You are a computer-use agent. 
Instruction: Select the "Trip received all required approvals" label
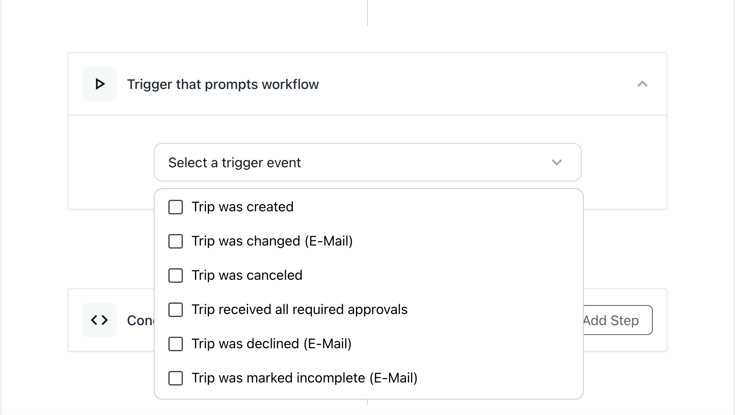coord(299,310)
